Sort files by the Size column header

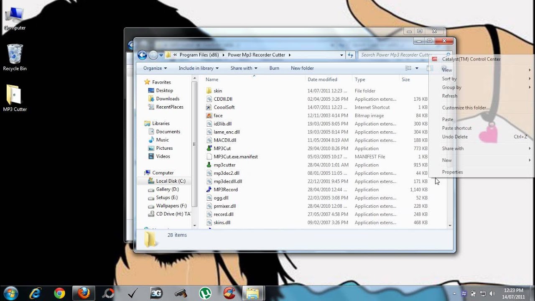pos(414,79)
